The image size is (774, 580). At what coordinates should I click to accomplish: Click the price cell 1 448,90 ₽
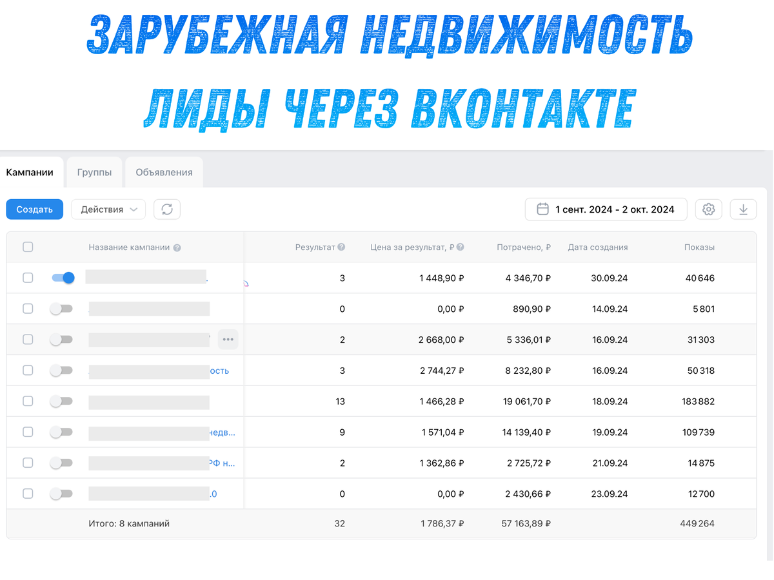[x=442, y=278]
